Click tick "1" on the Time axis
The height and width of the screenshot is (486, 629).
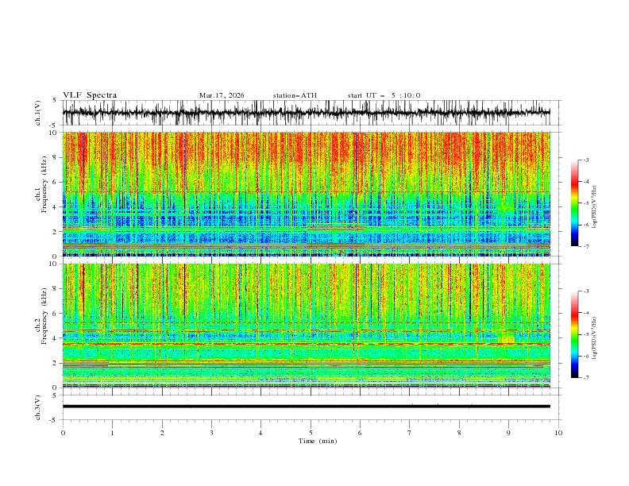pyautogui.click(x=112, y=433)
